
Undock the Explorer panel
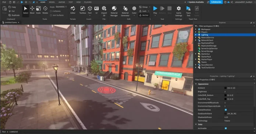pyautogui.click(x=251, y=23)
